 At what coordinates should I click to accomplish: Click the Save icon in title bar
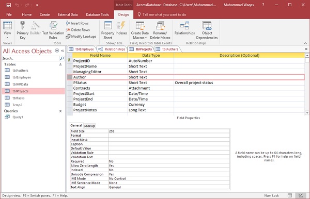[8, 5]
